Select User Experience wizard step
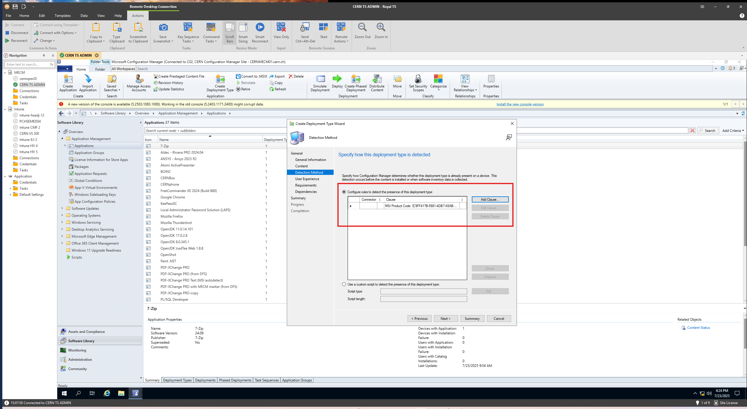747x409 pixels. click(x=307, y=179)
